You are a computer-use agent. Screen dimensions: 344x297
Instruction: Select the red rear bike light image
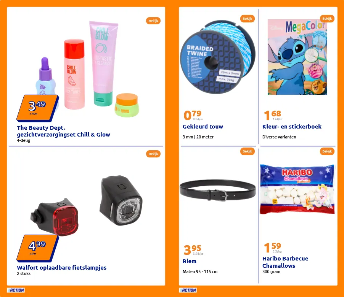pos(55,217)
